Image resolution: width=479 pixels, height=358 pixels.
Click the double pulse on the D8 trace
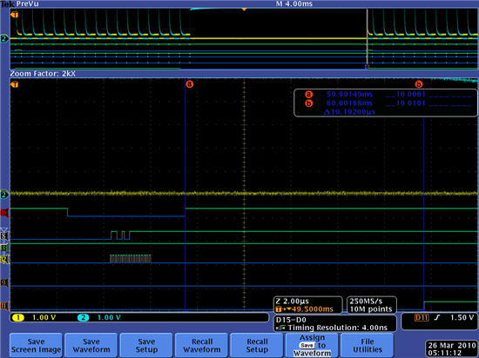click(120, 235)
